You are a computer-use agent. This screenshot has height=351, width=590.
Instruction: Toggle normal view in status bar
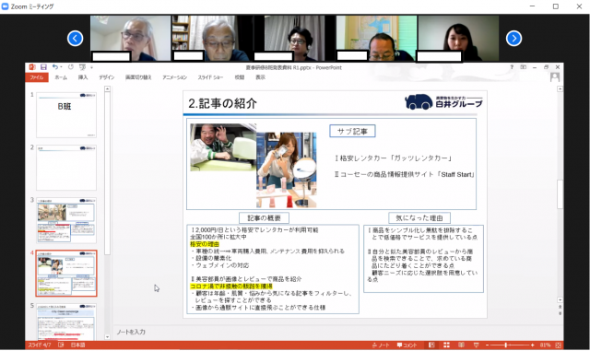point(431,345)
